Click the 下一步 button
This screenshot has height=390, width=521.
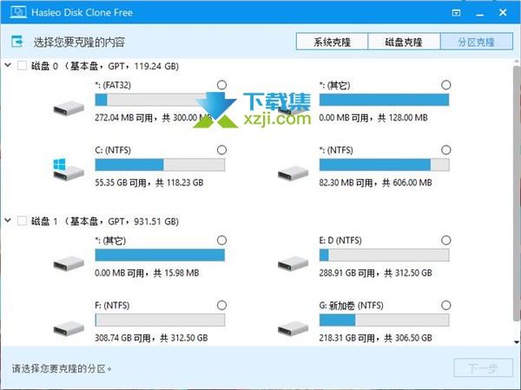pyautogui.click(x=483, y=367)
